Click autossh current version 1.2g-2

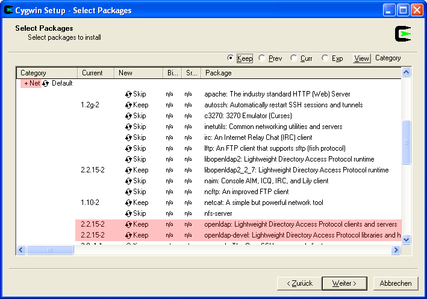(x=90, y=105)
